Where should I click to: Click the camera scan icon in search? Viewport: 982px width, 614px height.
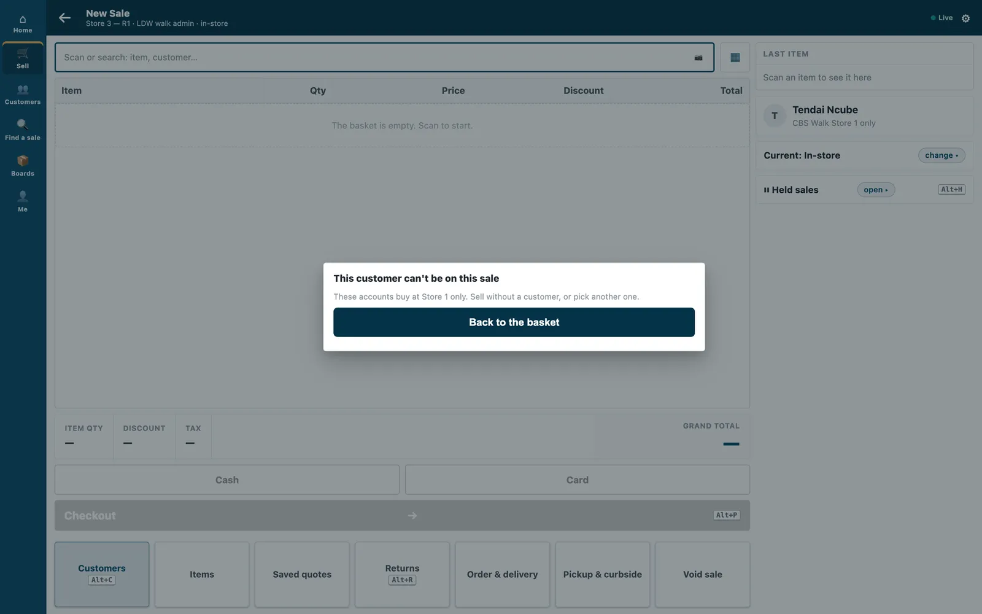(698, 58)
